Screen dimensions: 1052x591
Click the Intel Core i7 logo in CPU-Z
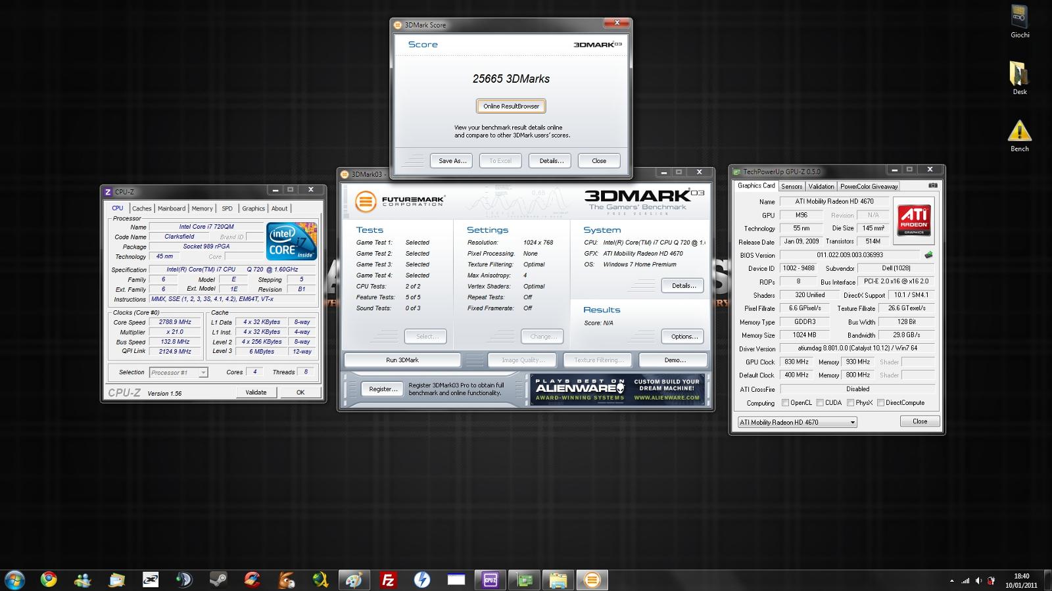tap(292, 241)
